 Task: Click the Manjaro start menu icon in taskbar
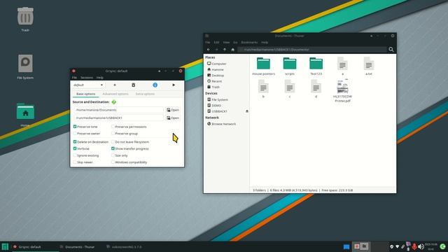[5, 247]
